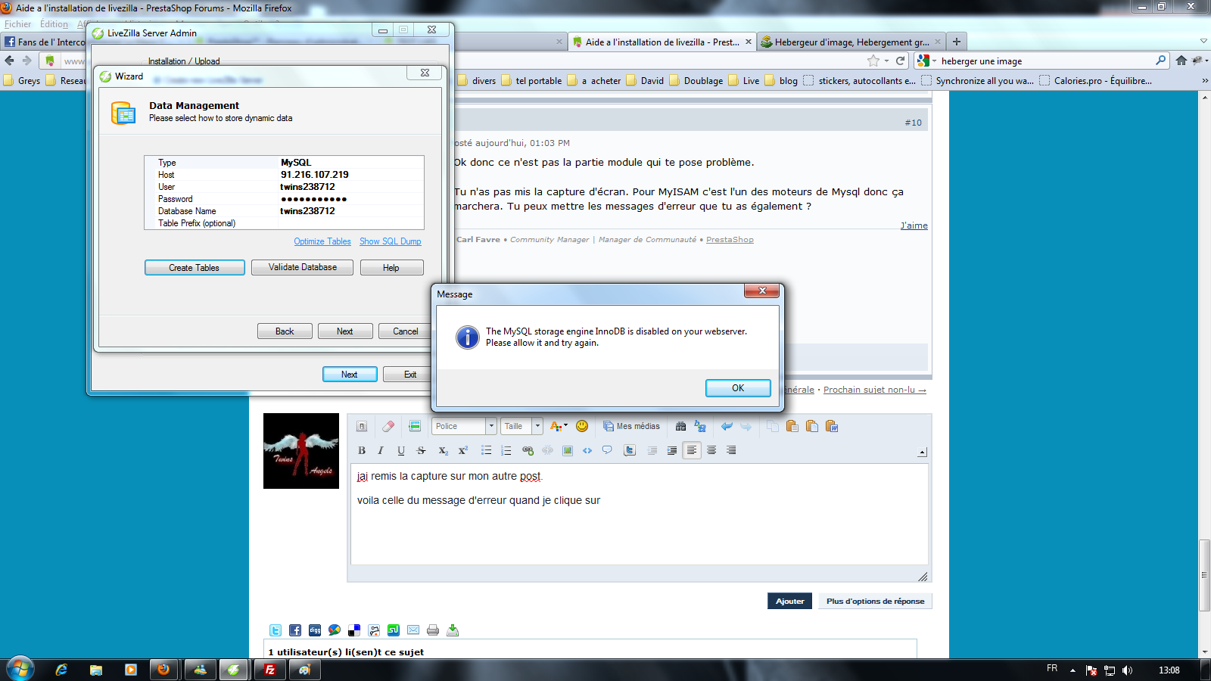The height and width of the screenshot is (681, 1211).
Task: Click the Twins Angels avatar thumbnail
Action: pyautogui.click(x=301, y=451)
